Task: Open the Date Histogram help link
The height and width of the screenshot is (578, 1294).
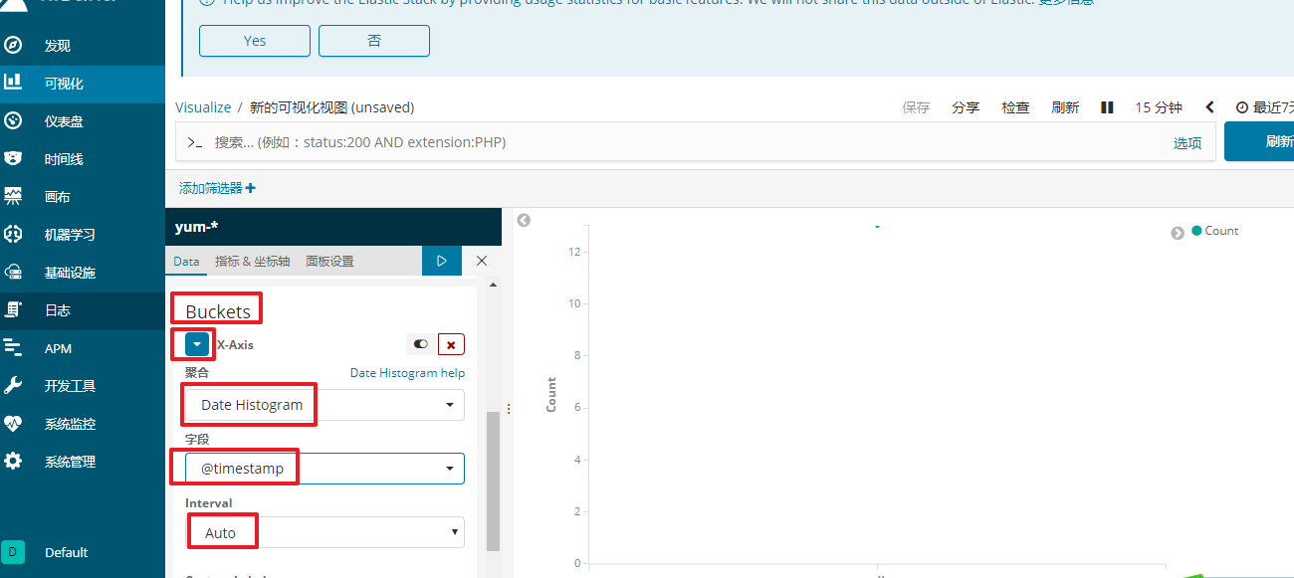Action: 407,372
